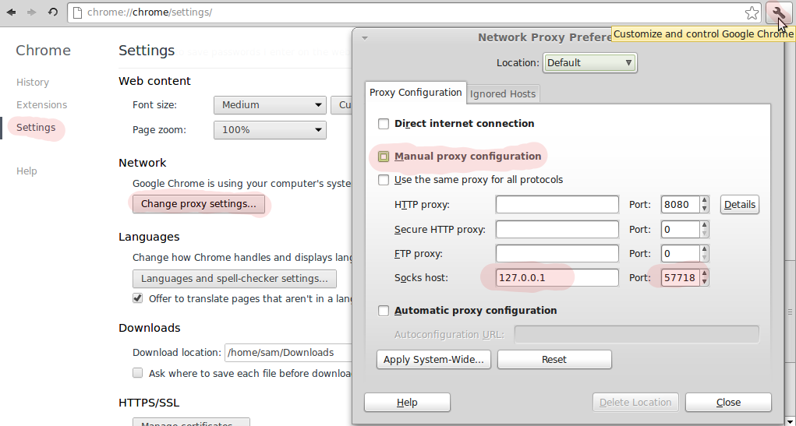Open the Chrome wrench menu
This screenshot has width=796, height=426.
tap(778, 12)
